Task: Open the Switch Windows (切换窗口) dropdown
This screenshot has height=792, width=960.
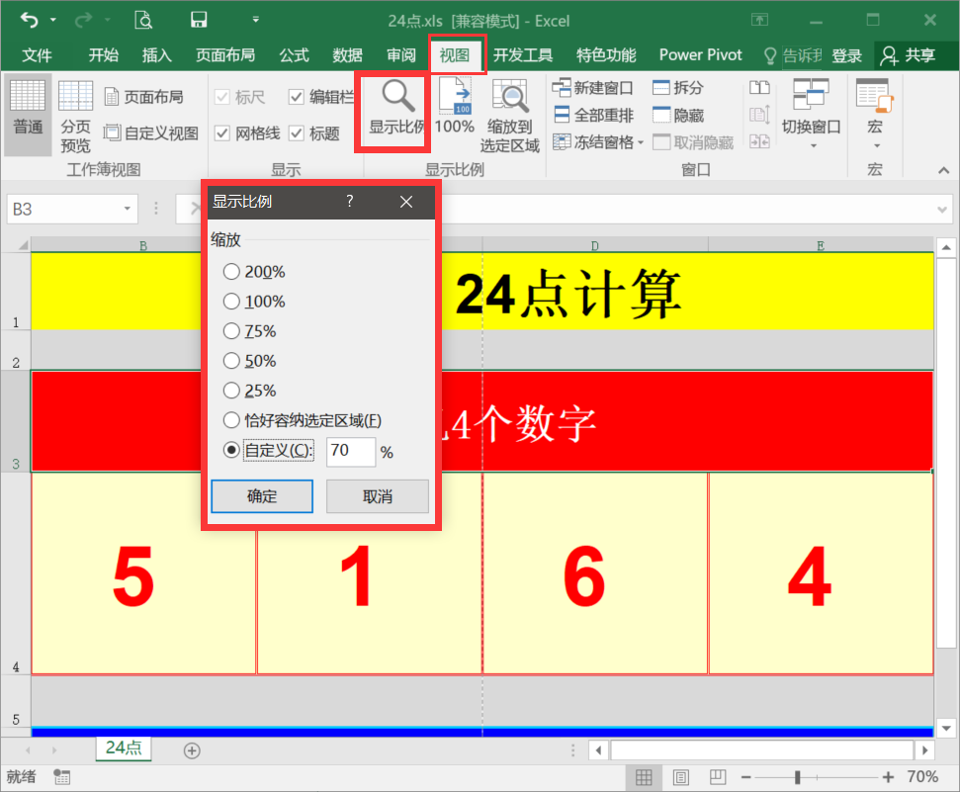Action: (x=814, y=145)
